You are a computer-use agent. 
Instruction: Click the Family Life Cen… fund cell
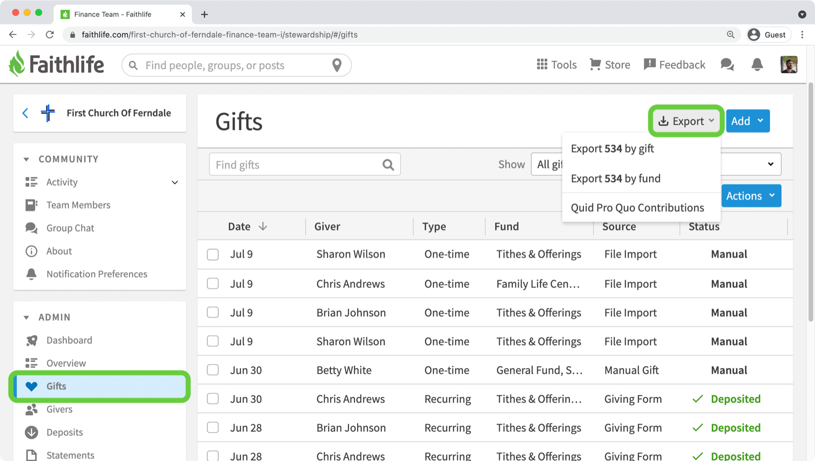[x=538, y=284]
